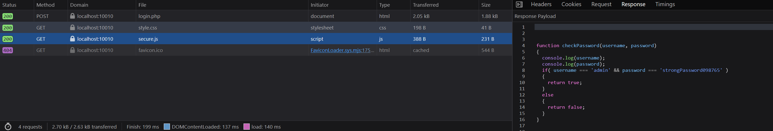Viewport: 773px width, 131px height.
Task: Open the Timings tab
Action: point(665,4)
